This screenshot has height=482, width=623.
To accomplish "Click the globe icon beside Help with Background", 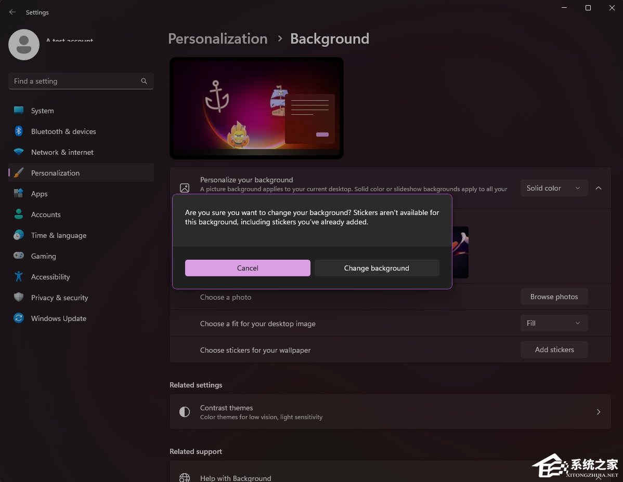I will point(185,478).
